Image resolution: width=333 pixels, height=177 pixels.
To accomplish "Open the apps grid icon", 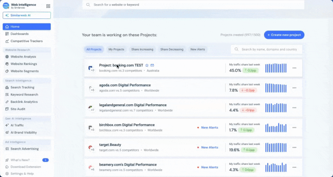I will click(48, 6).
